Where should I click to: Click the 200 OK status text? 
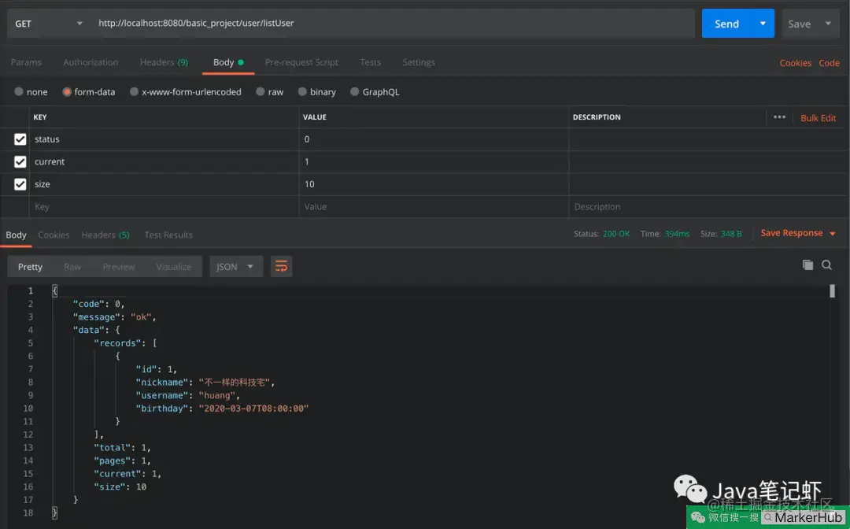pos(616,234)
